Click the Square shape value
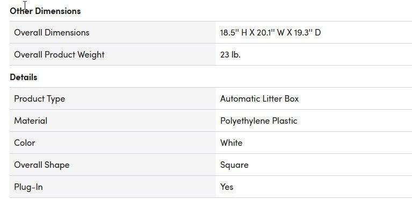The height and width of the screenshot is (206, 412). pyautogui.click(x=234, y=165)
